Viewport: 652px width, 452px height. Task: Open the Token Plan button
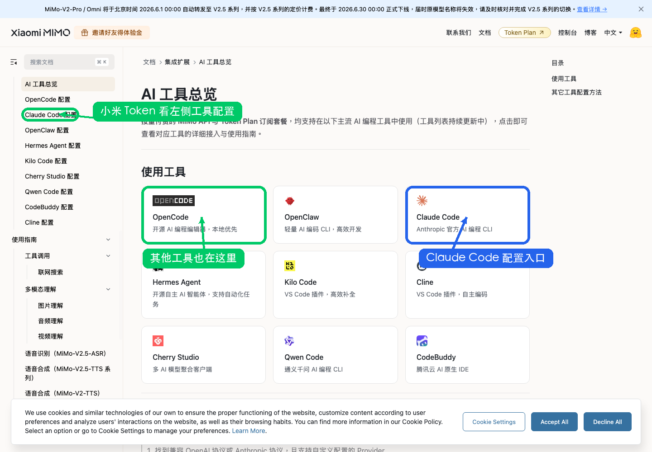click(x=524, y=33)
